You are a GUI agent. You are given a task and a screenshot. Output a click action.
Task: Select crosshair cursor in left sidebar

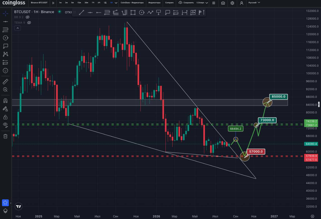tap(5, 13)
